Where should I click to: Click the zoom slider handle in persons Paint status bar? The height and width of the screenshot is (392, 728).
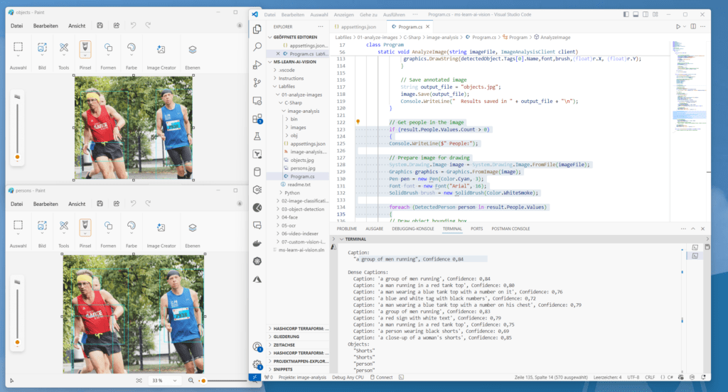click(x=203, y=381)
